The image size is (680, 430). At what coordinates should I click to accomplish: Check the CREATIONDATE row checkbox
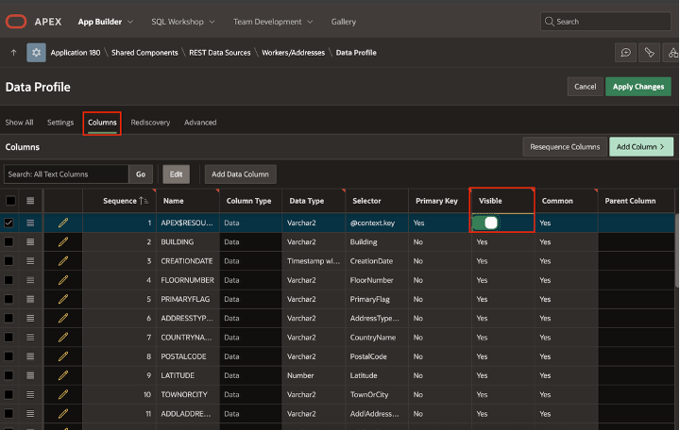pyautogui.click(x=9, y=261)
